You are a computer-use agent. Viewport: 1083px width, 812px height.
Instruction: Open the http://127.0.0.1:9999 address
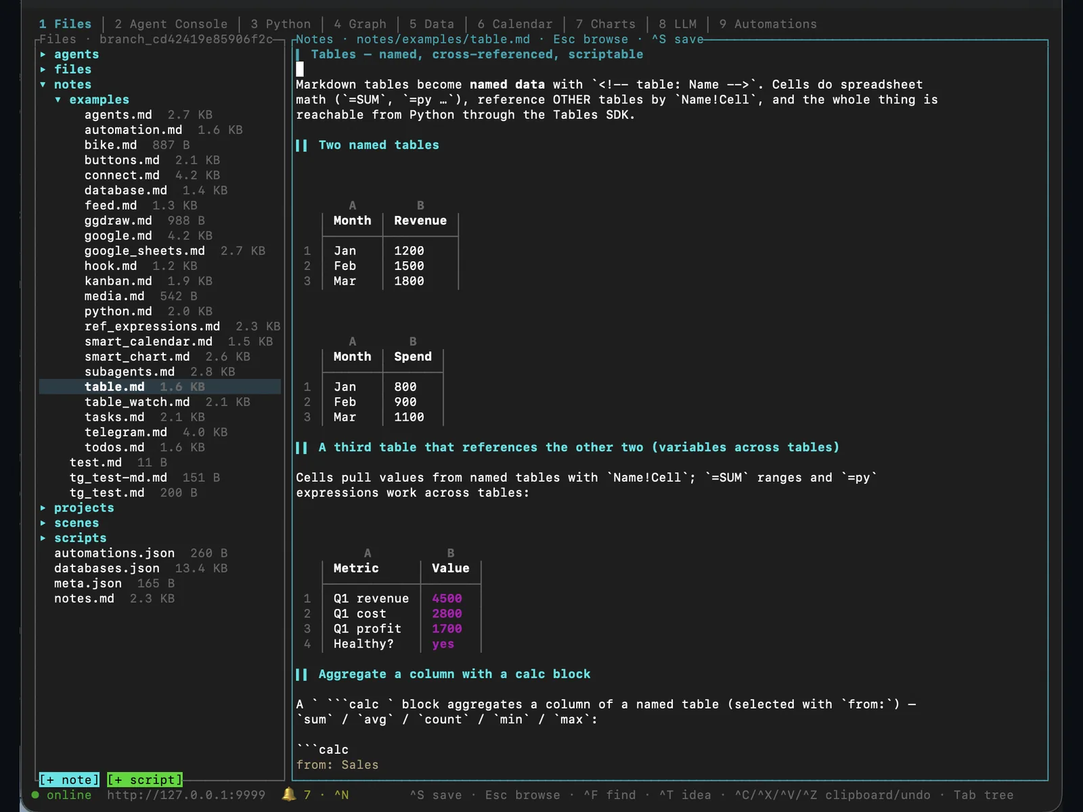(186, 795)
